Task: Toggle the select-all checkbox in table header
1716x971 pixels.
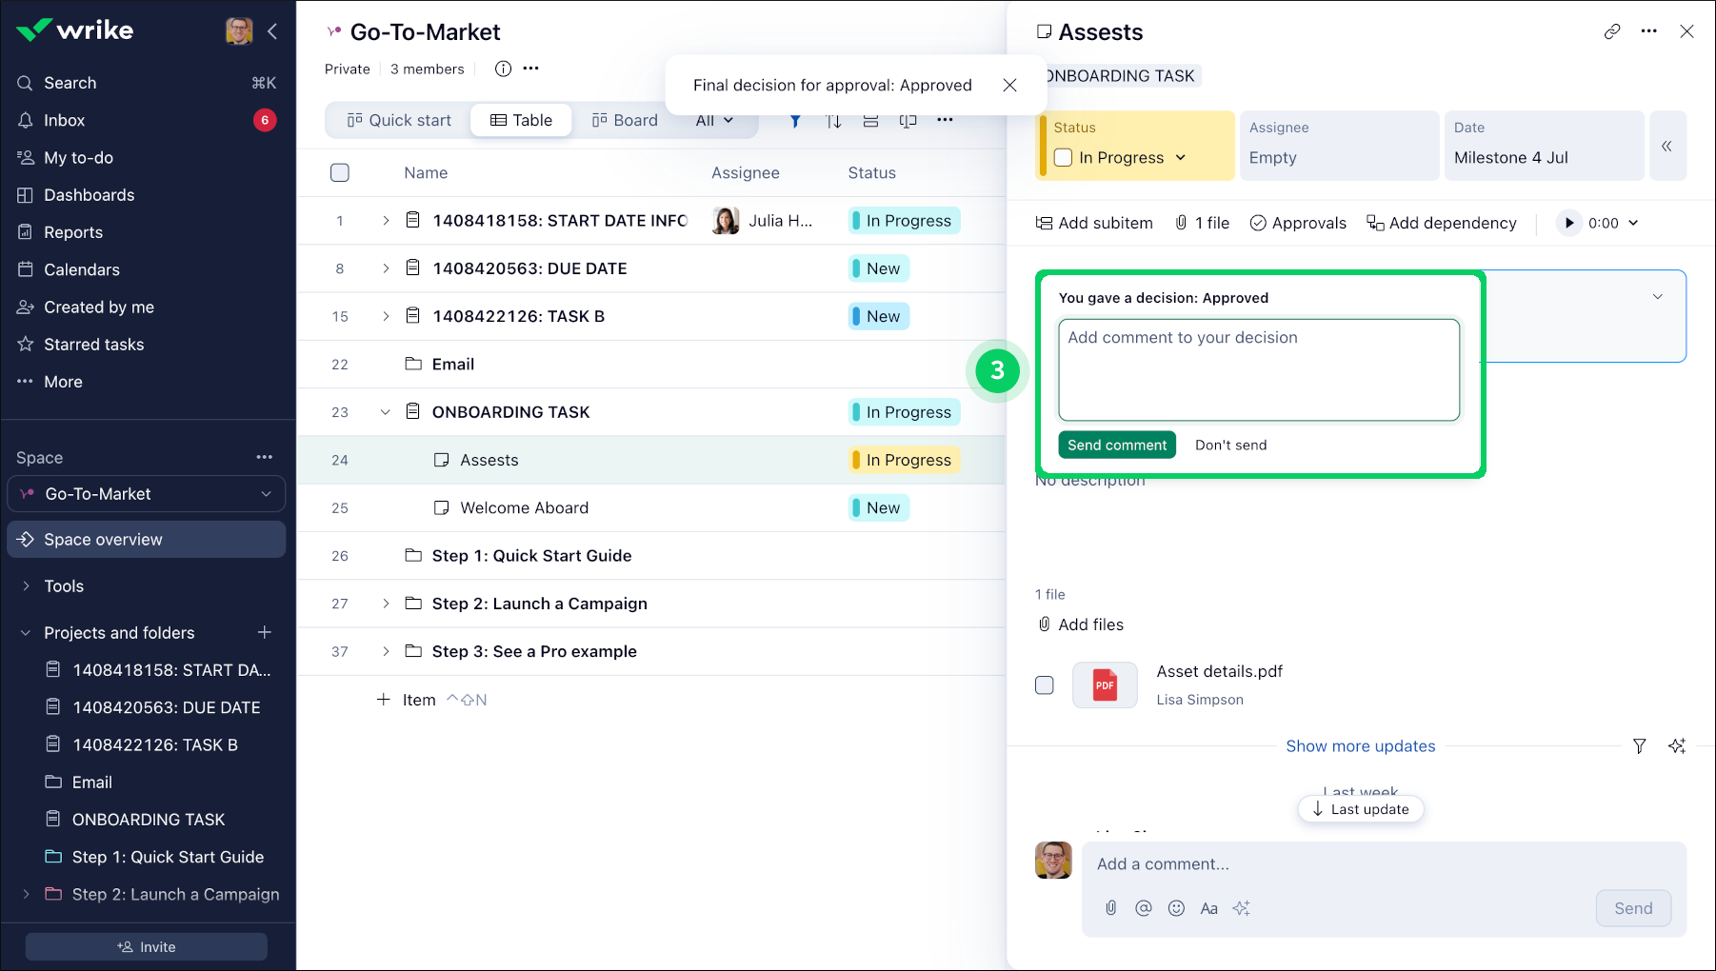Action: tap(340, 172)
